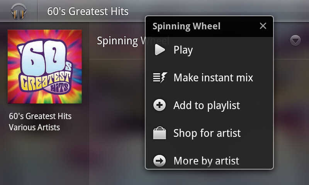Close the Spinning Wheel popup menu
Image resolution: width=309 pixels, height=185 pixels.
click(x=263, y=26)
